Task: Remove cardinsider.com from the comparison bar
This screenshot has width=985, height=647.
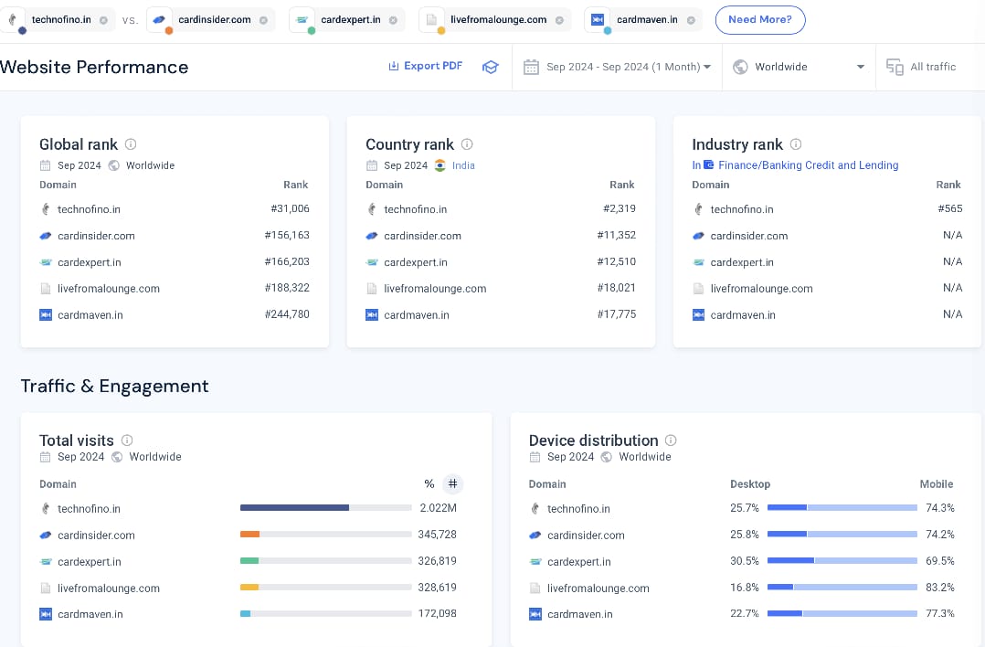Action: coord(263,20)
